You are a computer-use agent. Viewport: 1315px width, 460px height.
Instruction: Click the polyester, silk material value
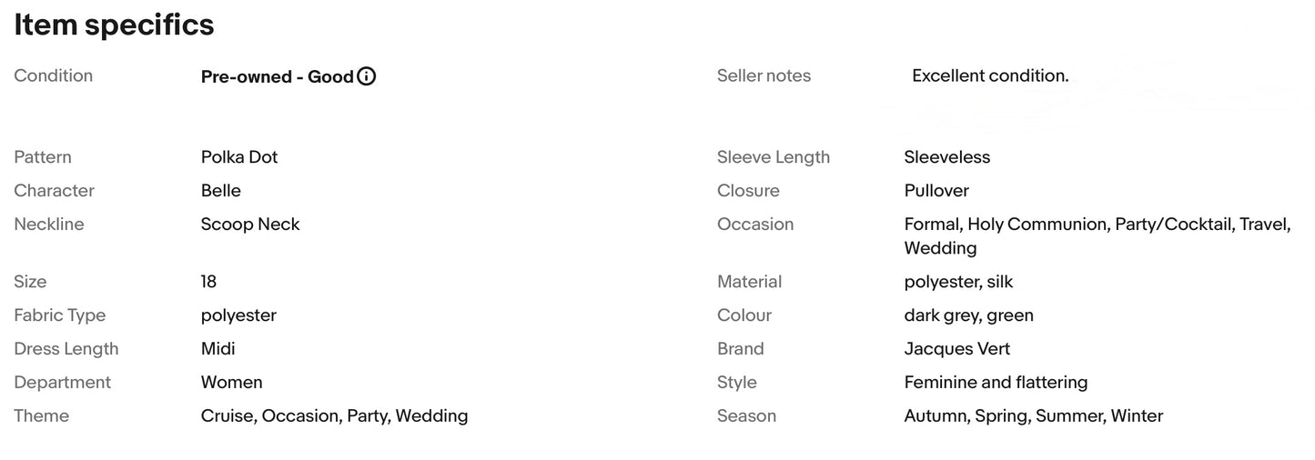click(x=958, y=282)
